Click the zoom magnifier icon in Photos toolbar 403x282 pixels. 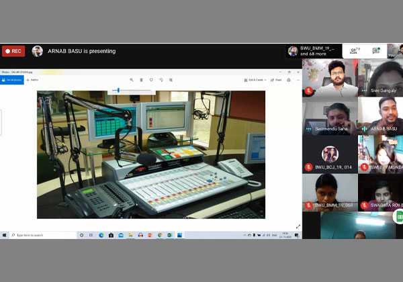click(x=132, y=80)
